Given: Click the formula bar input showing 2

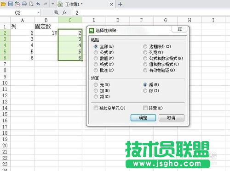Looking at the screenshot, I should point(151,12).
